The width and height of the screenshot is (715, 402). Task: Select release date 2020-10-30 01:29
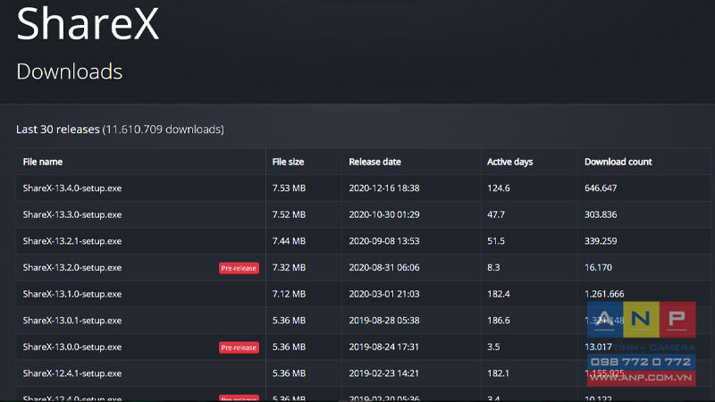click(384, 214)
